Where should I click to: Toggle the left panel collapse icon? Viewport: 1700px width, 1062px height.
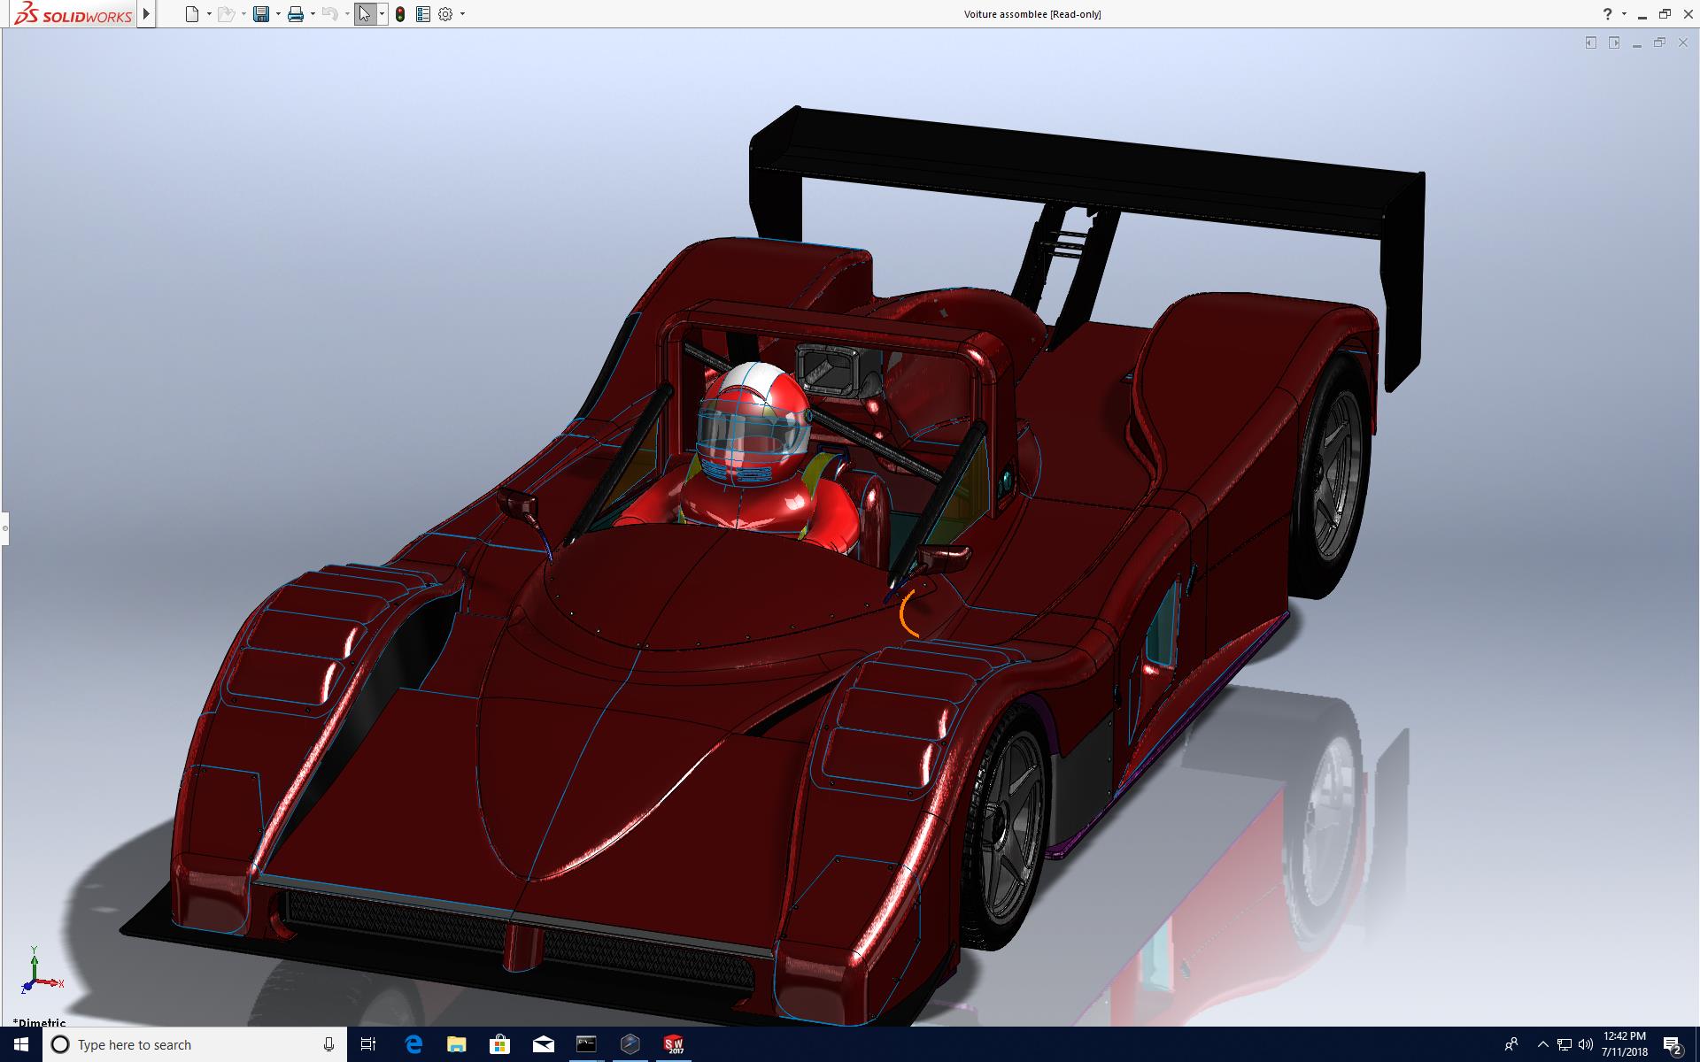[x=1591, y=42]
